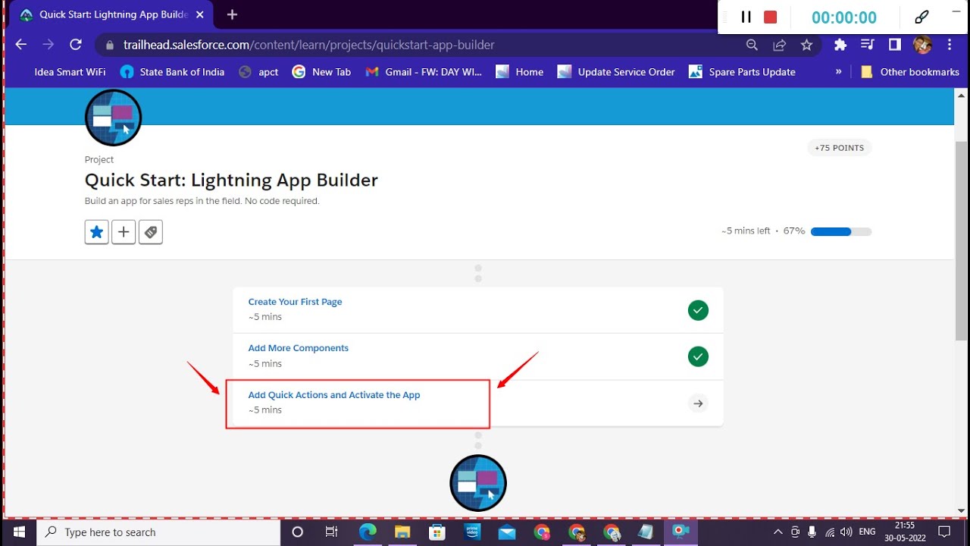Screen dimensions: 970x546
Task: Open the Home bookmark
Action: coord(519,72)
